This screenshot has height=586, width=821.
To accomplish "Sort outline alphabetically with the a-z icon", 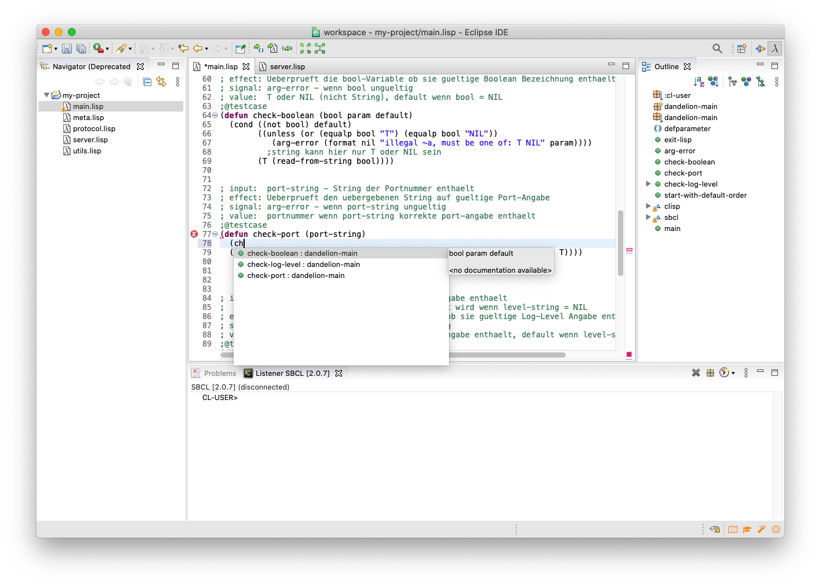I will [699, 82].
